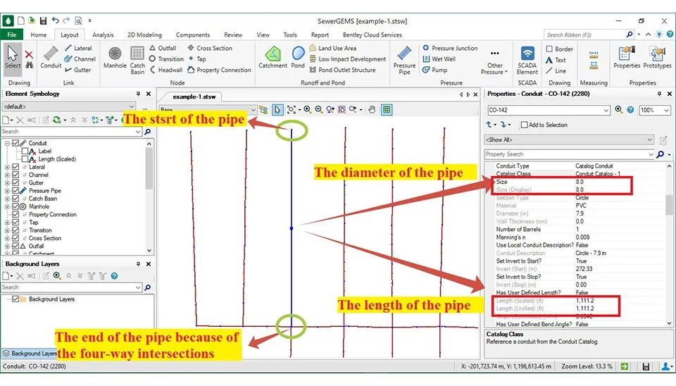Viewport: 676px width, 386px height.
Task: Open the Prototypes manager
Action: pyautogui.click(x=657, y=57)
